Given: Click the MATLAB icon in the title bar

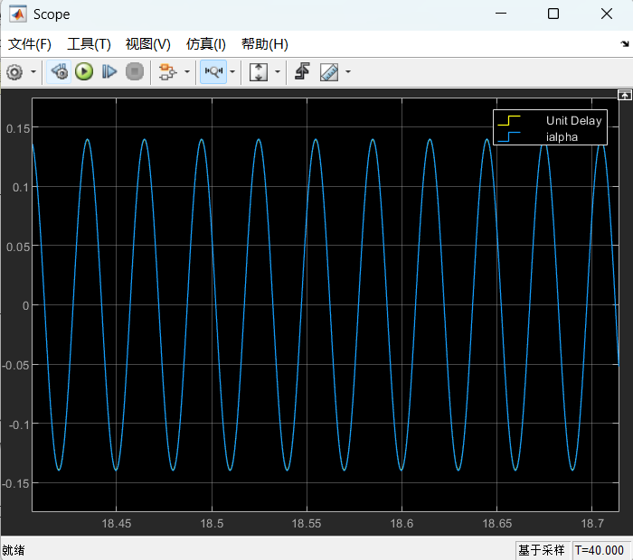Looking at the screenshot, I should (18, 14).
